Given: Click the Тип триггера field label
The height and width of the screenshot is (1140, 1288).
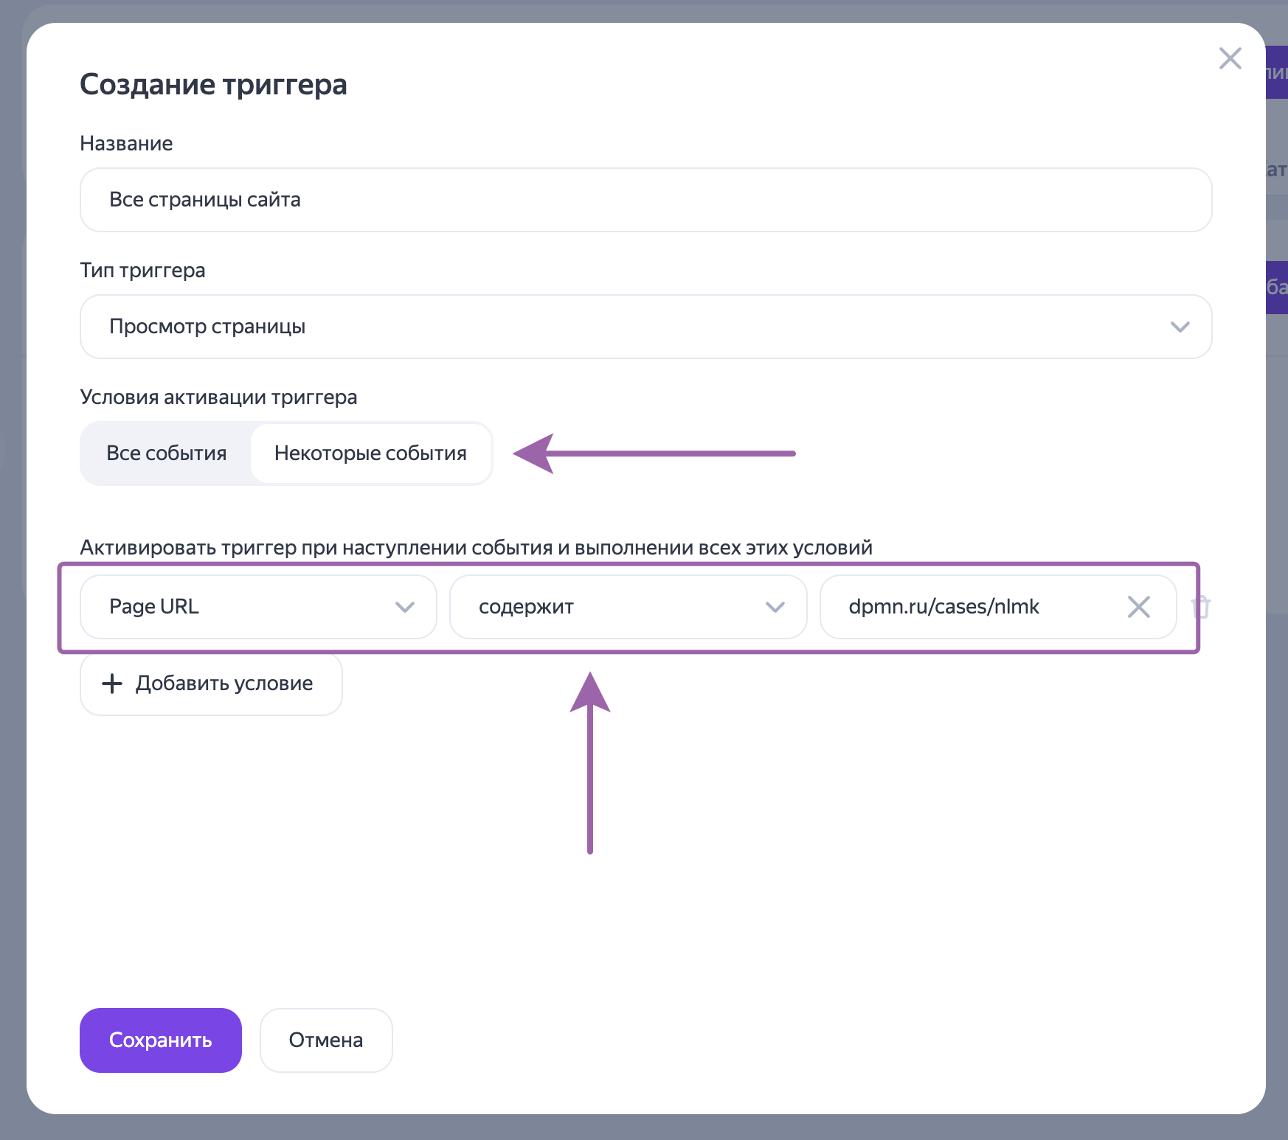Looking at the screenshot, I should click(142, 271).
